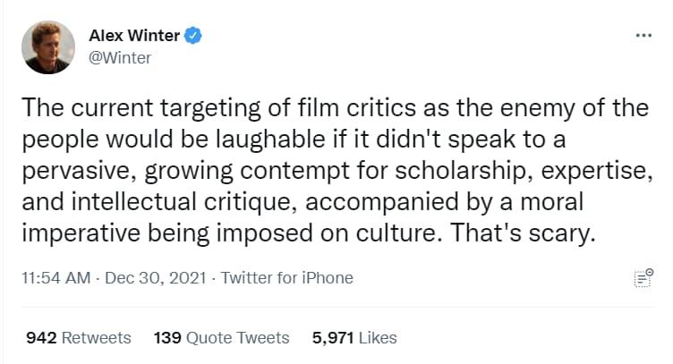Open Alex Winter's profile picture
Screen dimensions: 673x364
[48, 47]
